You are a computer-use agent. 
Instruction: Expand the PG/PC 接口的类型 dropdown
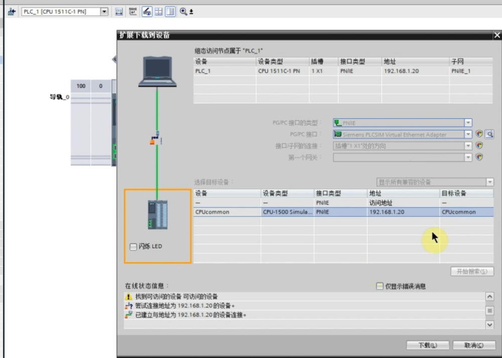468,122
